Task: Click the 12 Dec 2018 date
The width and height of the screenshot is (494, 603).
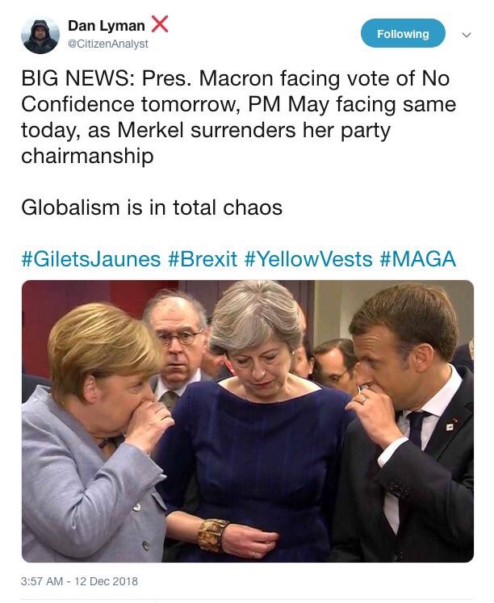Action: [x=106, y=580]
